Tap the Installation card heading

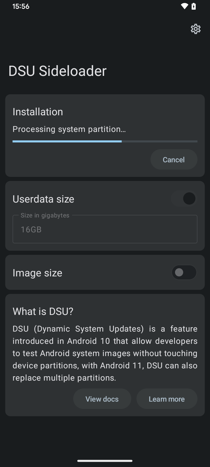(38, 112)
